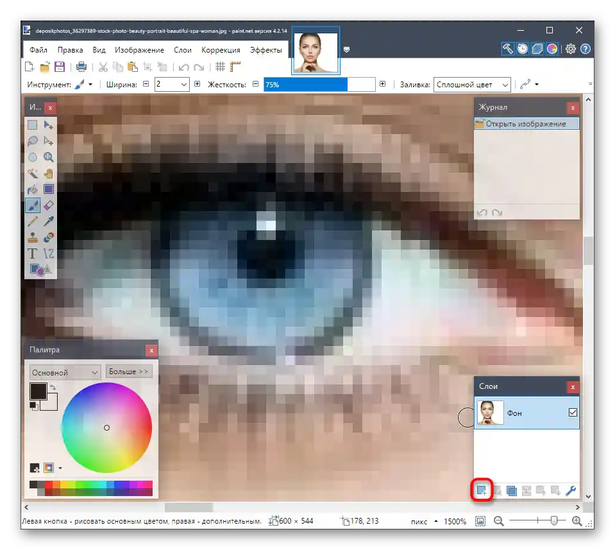Toggle the rulers display in the toolbar
The image size is (615, 550).
(235, 67)
